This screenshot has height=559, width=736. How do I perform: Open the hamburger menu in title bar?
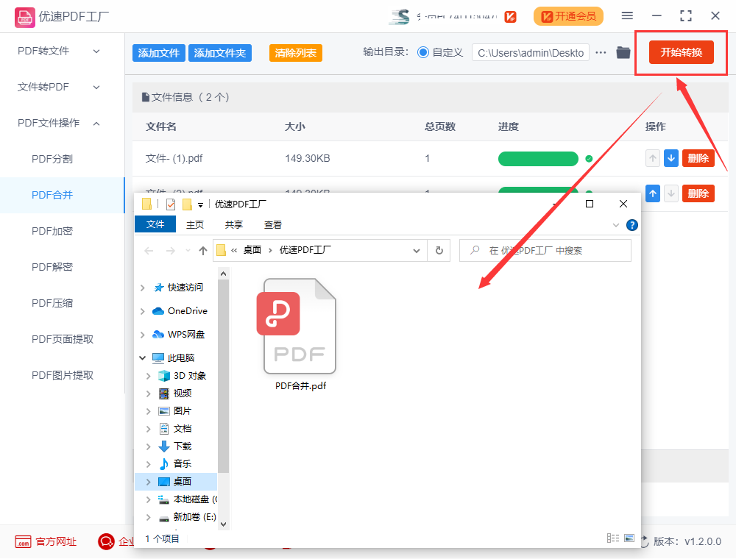pyautogui.click(x=627, y=16)
